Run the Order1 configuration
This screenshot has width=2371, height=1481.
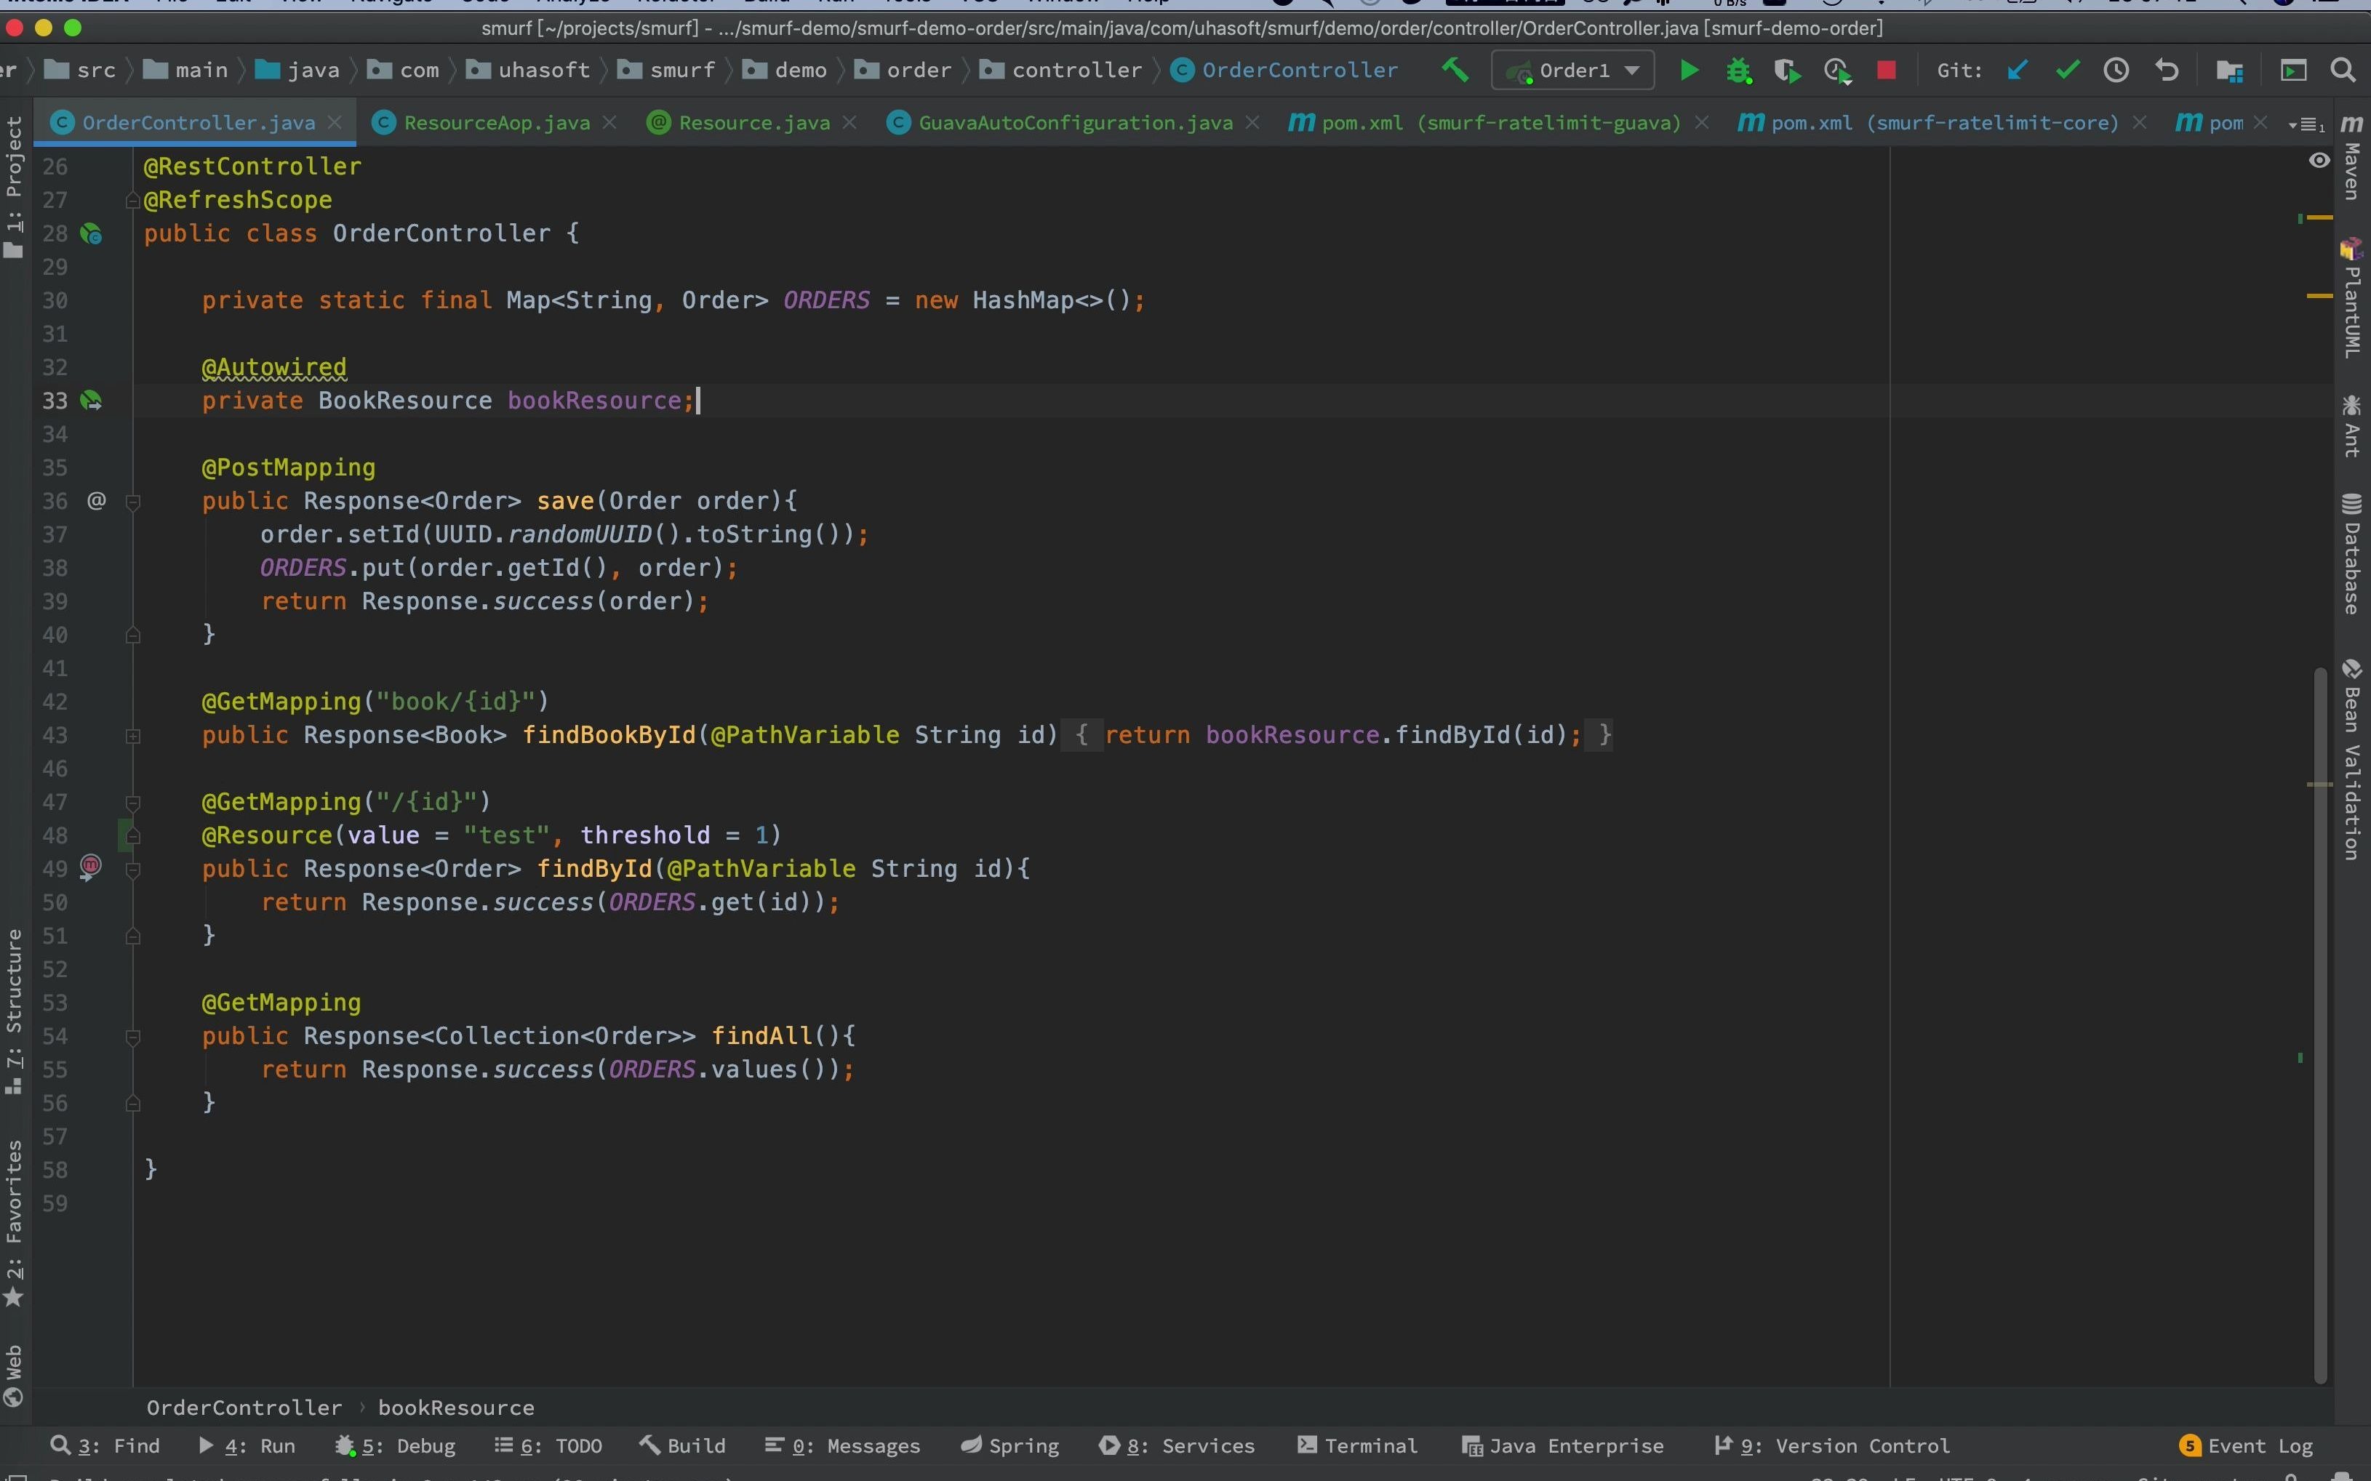(x=1689, y=71)
